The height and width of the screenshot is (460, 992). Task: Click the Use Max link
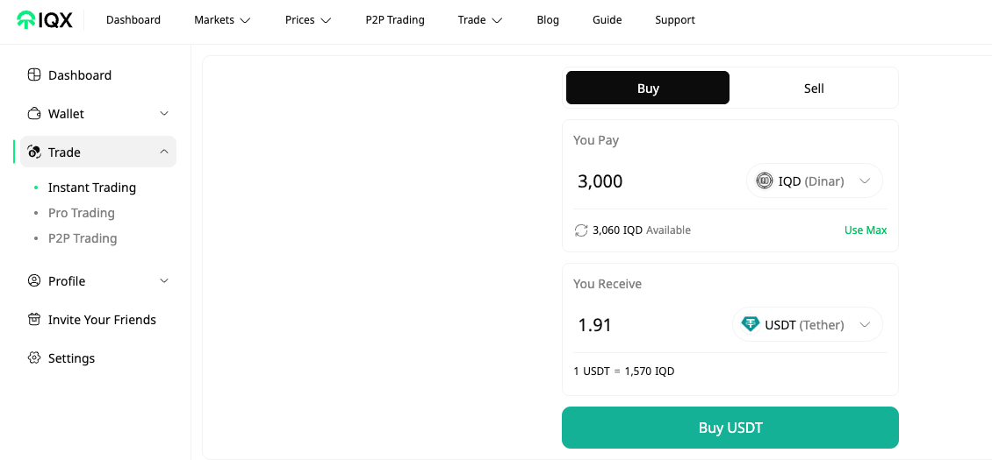coord(866,230)
